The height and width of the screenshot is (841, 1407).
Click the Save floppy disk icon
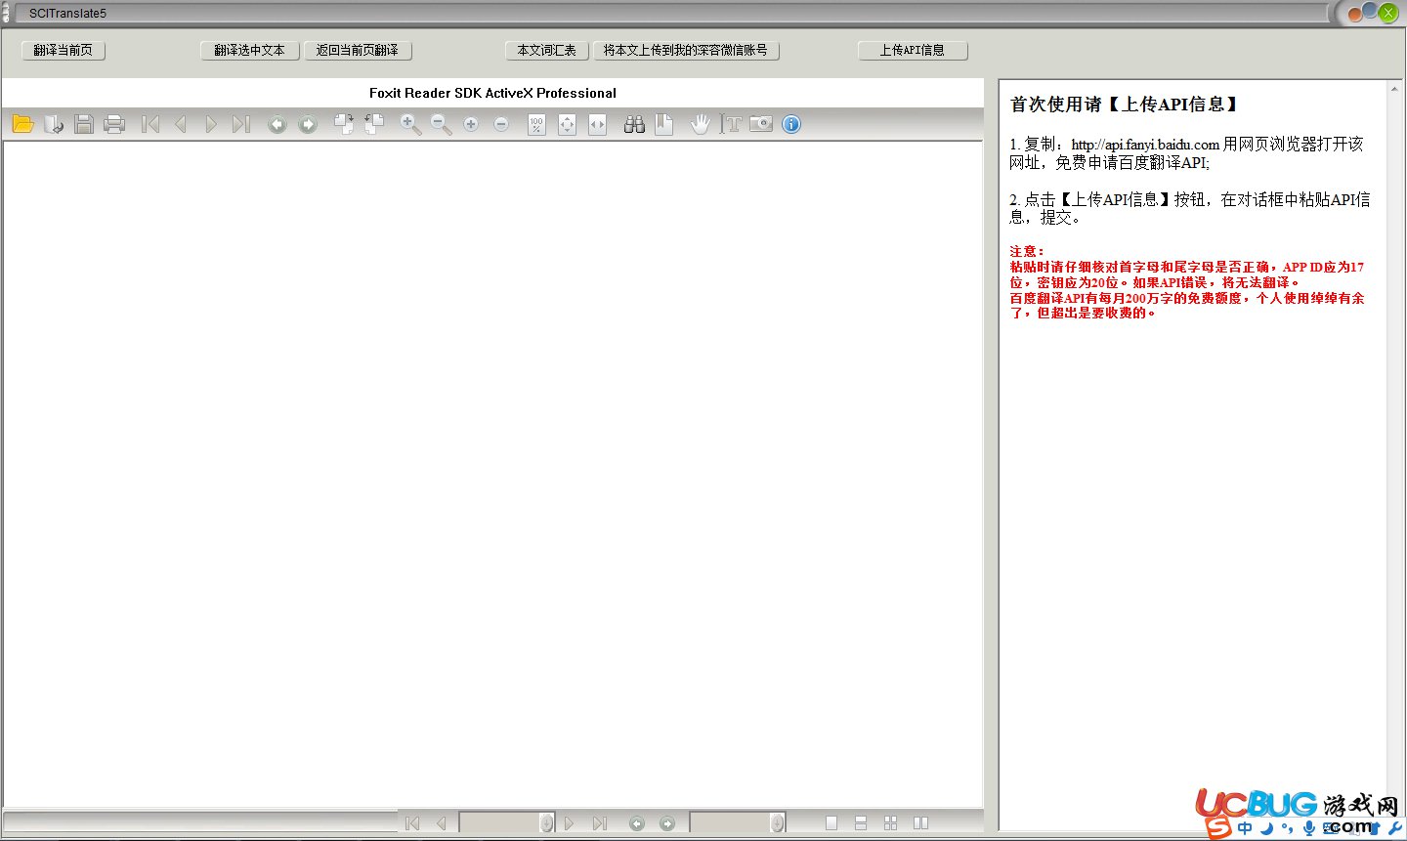pyautogui.click(x=84, y=124)
